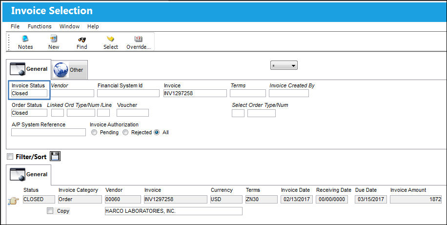Click the CLOSED status cell

(39, 199)
